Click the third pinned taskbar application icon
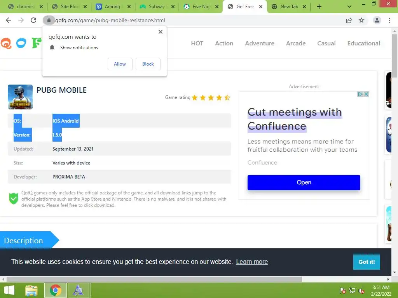The height and width of the screenshot is (298, 398). (78, 290)
